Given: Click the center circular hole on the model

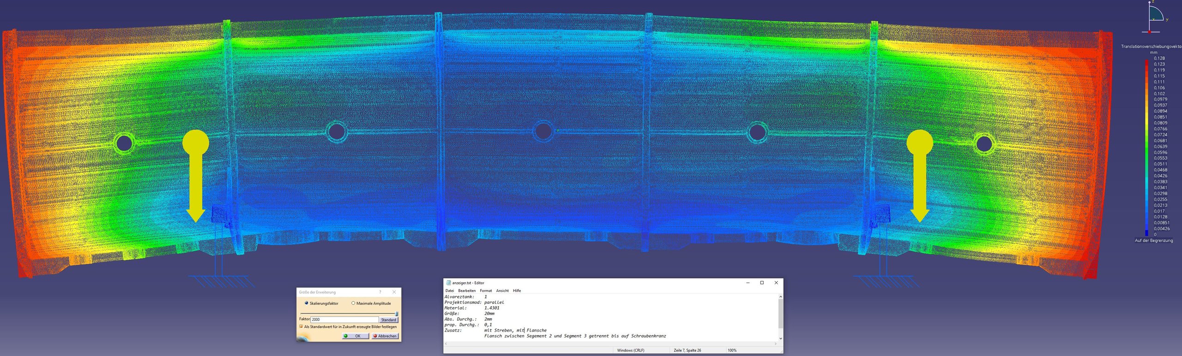Looking at the screenshot, I should [543, 131].
